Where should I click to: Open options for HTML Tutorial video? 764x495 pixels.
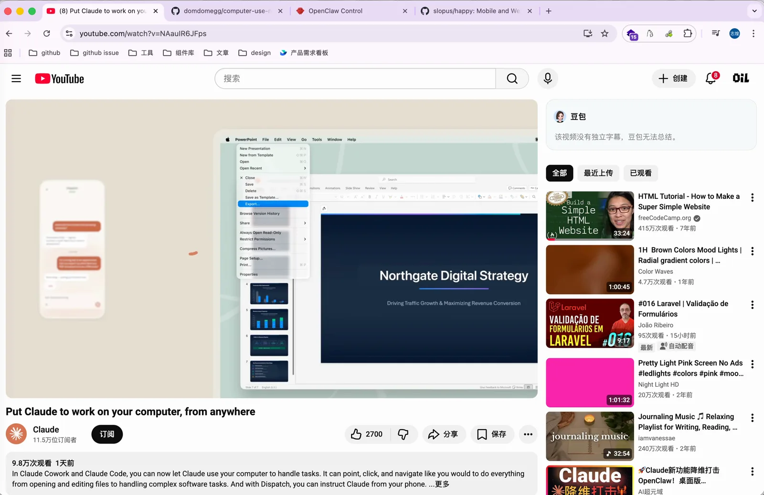pos(753,197)
